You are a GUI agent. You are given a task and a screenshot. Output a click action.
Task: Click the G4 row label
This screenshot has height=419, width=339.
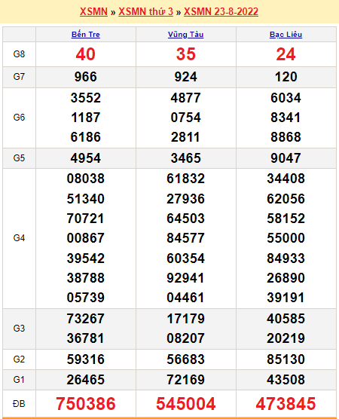coord(19,238)
